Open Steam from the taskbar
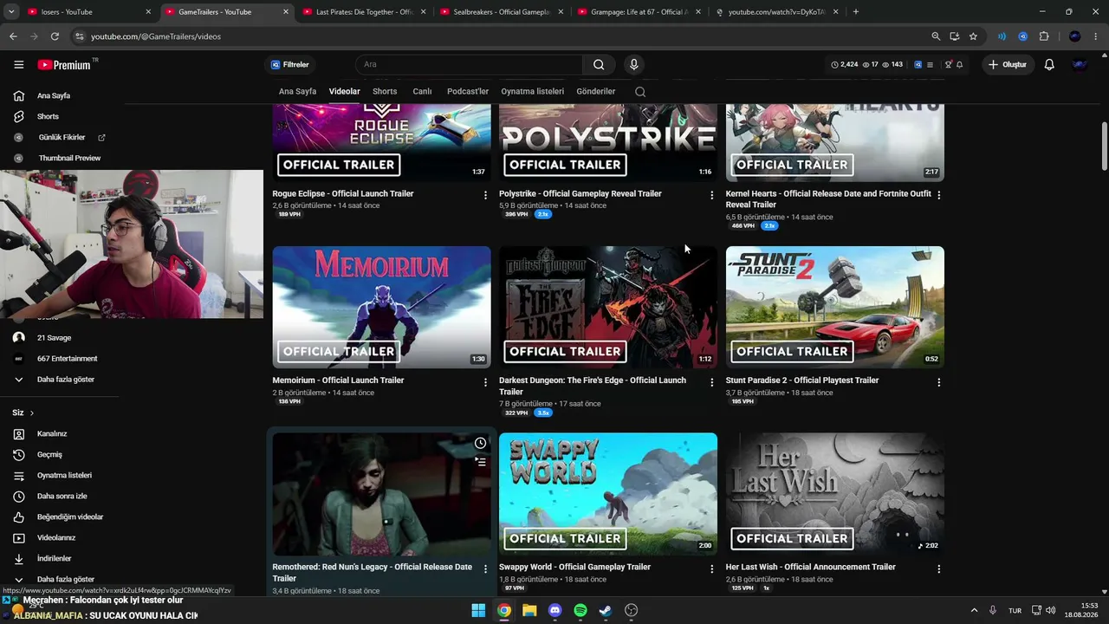The image size is (1109, 624). point(606,610)
